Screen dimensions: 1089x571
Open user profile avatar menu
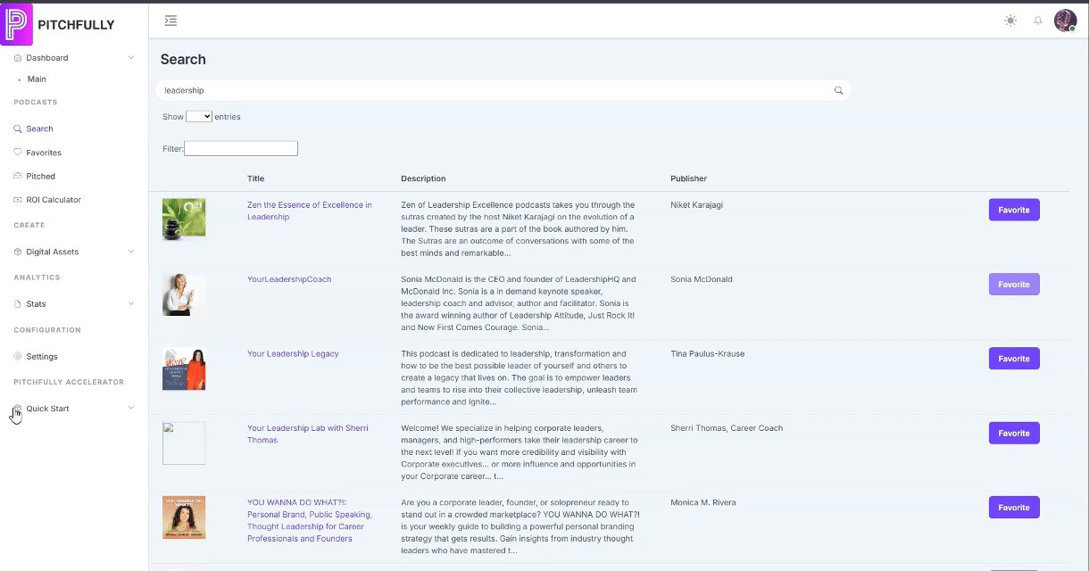(1065, 21)
